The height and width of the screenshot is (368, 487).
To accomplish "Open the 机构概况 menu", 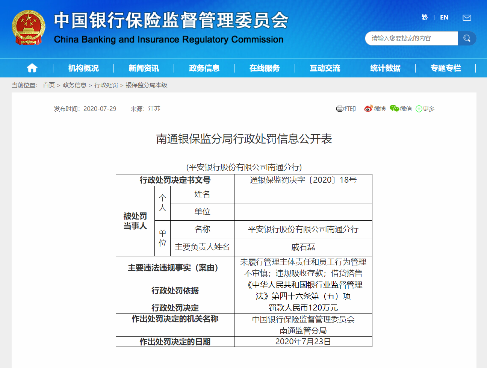I will point(83,68).
